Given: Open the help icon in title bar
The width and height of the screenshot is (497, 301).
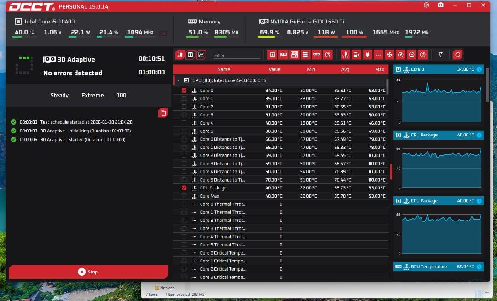Looking at the screenshot, I should 427,5.
